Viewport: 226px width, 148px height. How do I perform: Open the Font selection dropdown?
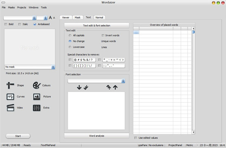pyautogui.click(x=96, y=81)
